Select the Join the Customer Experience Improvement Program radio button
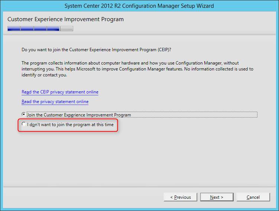Image resolution: width=279 pixels, height=211 pixels. point(23,114)
